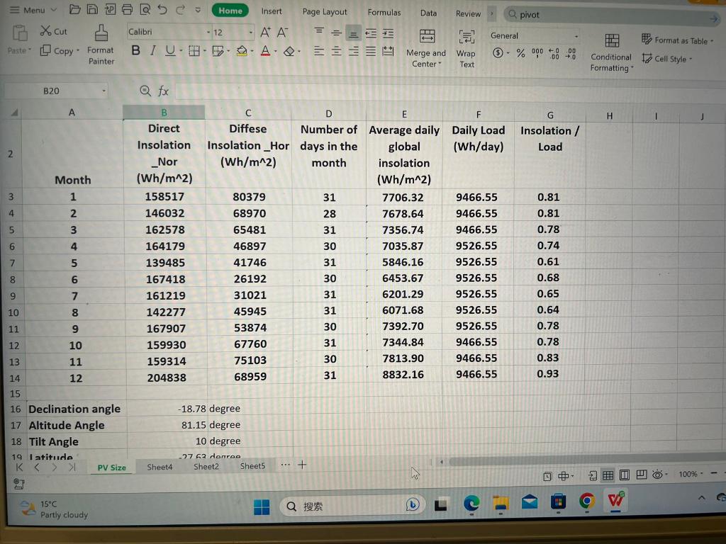Click the pivot search box
726x544 pixels.
(x=611, y=16)
